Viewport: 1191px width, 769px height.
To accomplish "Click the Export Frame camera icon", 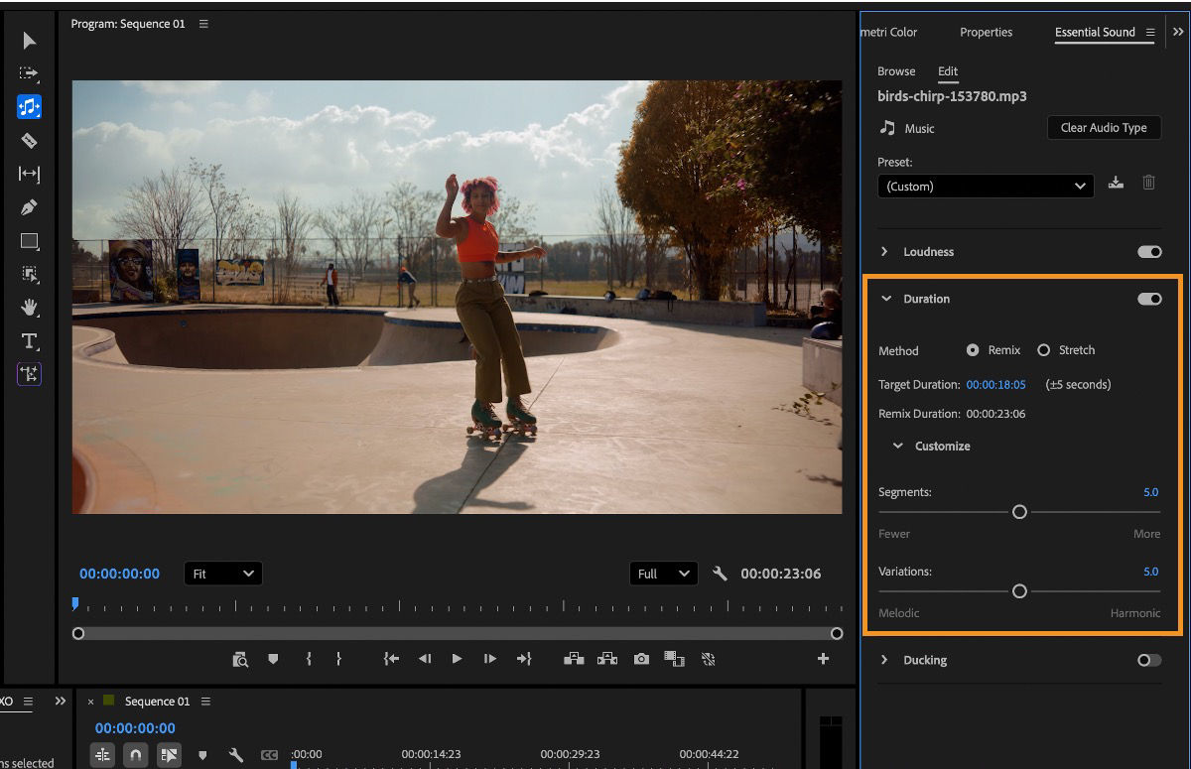I will [641, 659].
